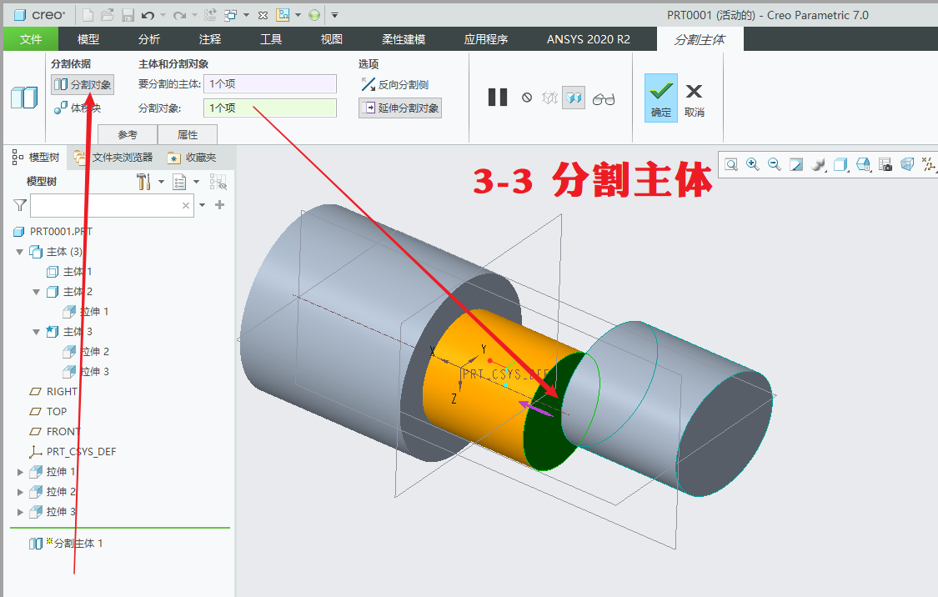Click the Zoom Out magnifier icon

click(774, 164)
